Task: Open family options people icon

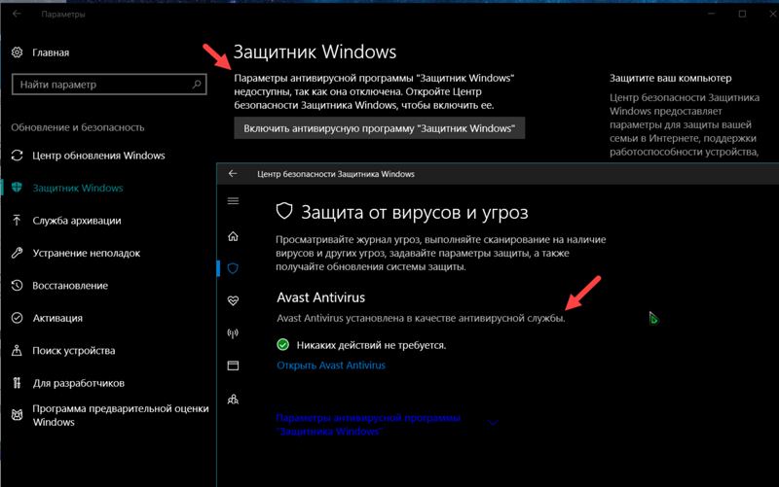Action: tap(233, 399)
